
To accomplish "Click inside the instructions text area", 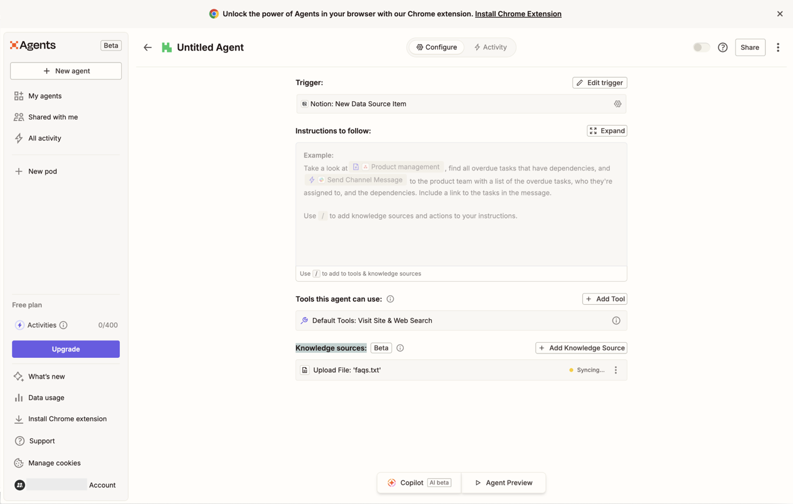I will (x=461, y=237).
